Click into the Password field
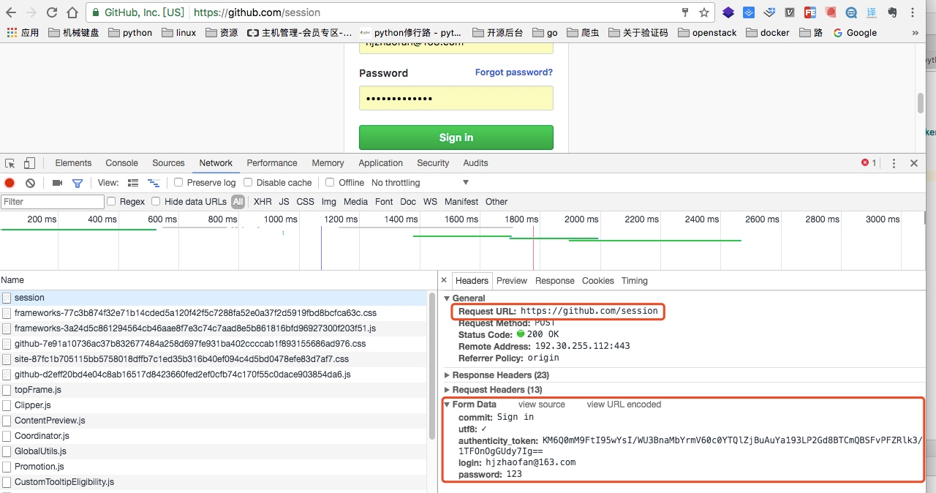Image resolution: width=936 pixels, height=493 pixels. click(456, 98)
